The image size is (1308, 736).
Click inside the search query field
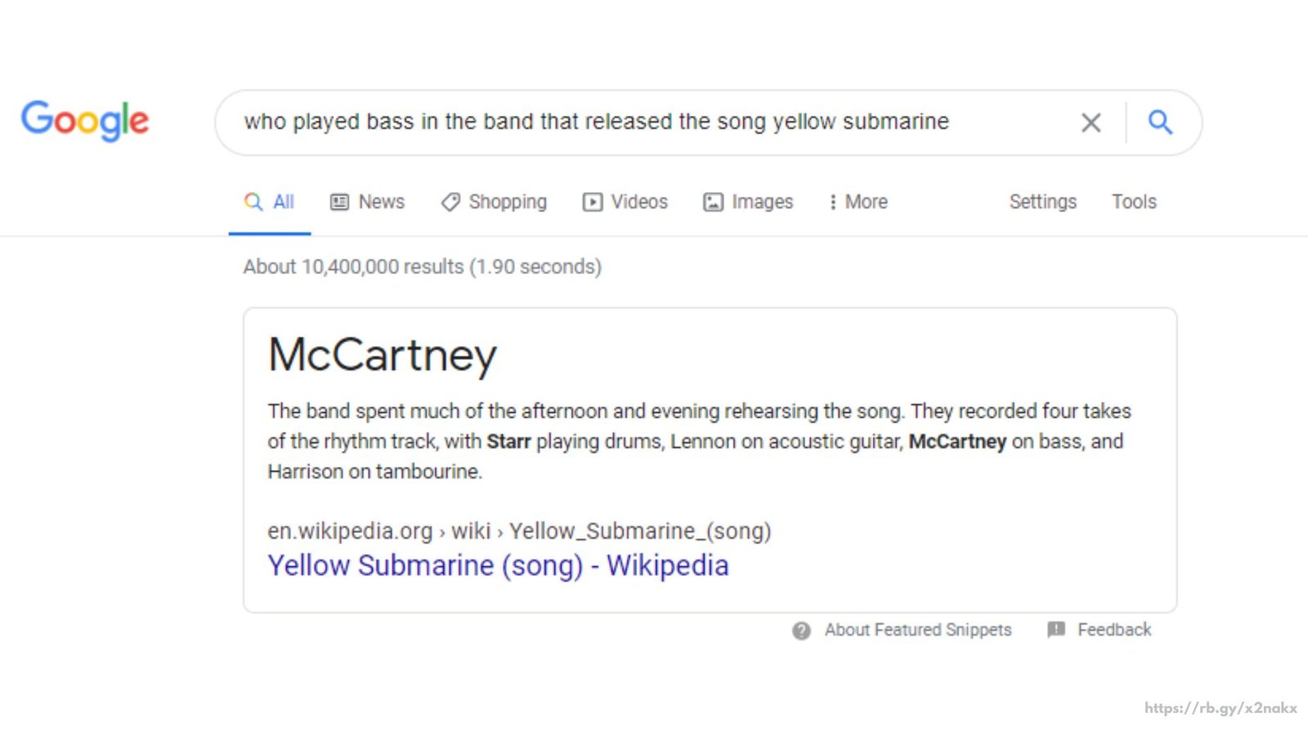[x=597, y=122]
